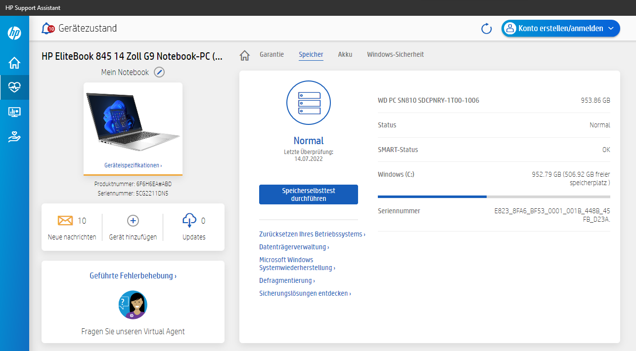Open the Akku tab
Image resolution: width=636 pixels, height=351 pixels.
(x=345, y=54)
